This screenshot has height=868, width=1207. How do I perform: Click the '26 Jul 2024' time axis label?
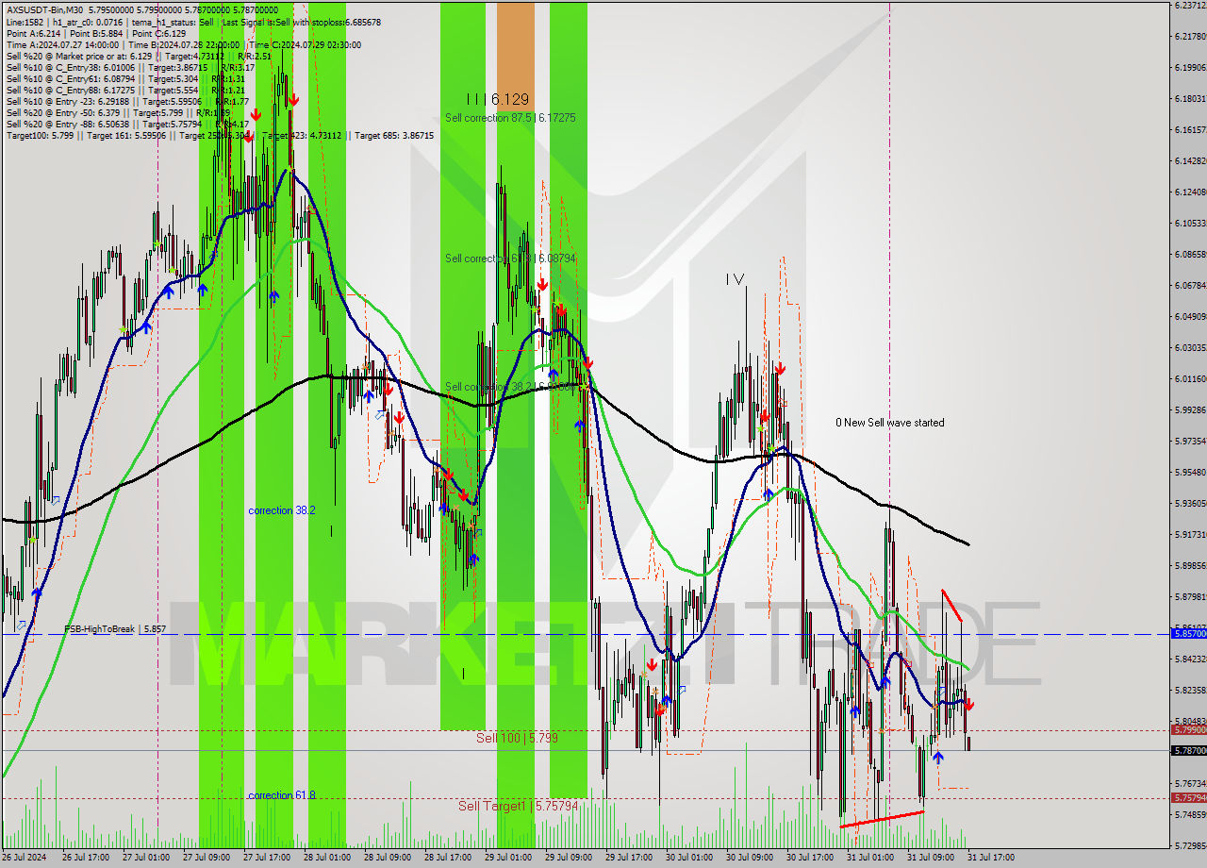pos(24,858)
